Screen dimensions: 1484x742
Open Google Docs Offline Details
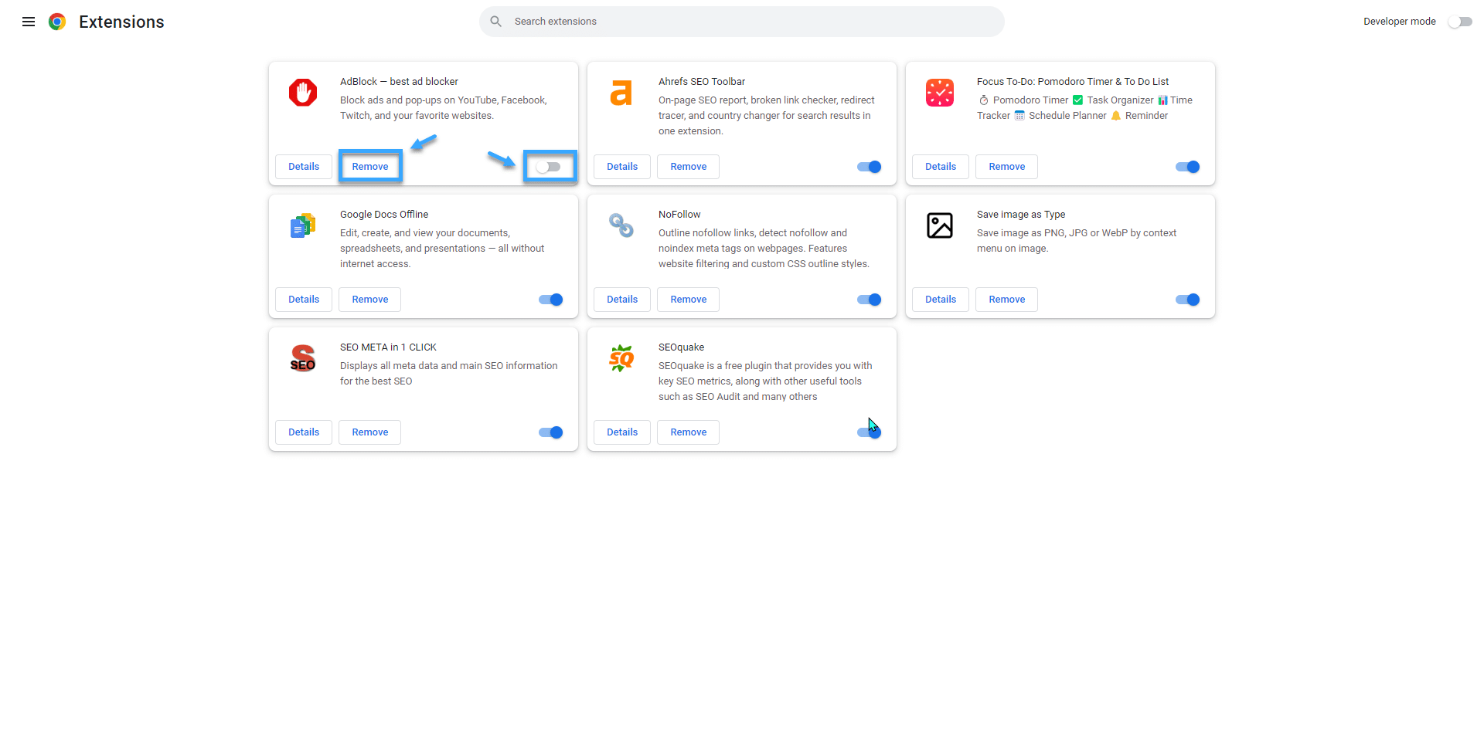304,300
